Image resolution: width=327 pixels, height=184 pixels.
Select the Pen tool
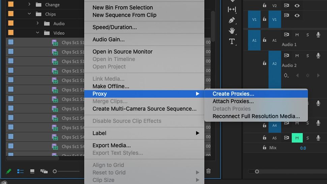232,20
